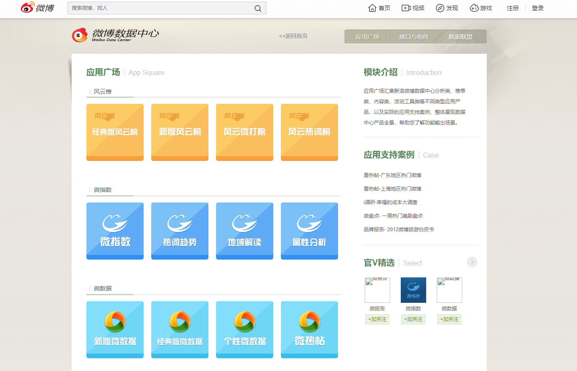This screenshot has width=577, height=371.
Task: Open the 新版微数据 tile
Action: click(115, 329)
